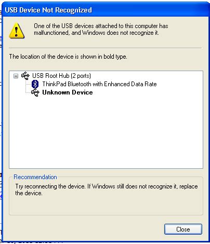Image resolution: width=210 pixels, height=244 pixels.
Task: Click the 'Try reconnecting the device' recommendation text
Action: click(107, 189)
